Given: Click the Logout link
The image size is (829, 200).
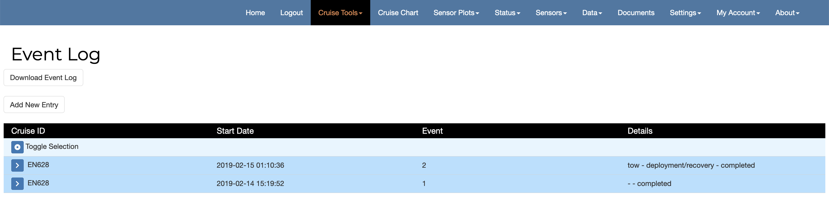Looking at the screenshot, I should pos(291,13).
